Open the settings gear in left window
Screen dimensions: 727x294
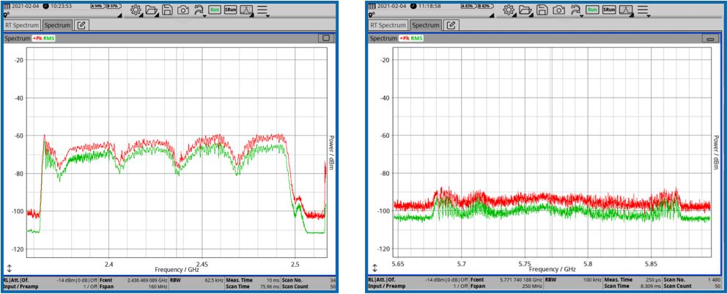135,10
